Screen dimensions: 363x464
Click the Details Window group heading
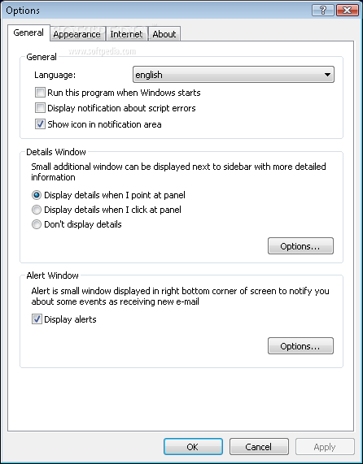56,152
